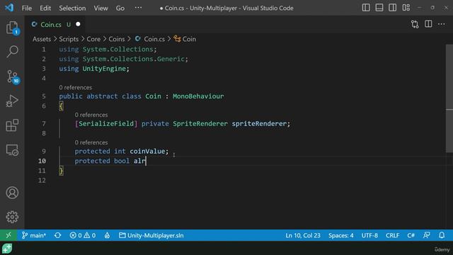The height and width of the screenshot is (255, 453).
Task: Click the VS Code logo in the title bar
Action: pos(9,8)
